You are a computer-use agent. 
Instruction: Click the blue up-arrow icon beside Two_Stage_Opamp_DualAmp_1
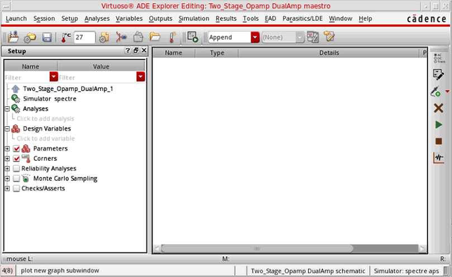[16, 89]
